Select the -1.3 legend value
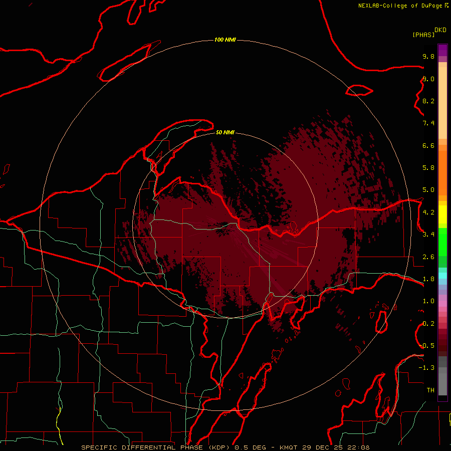451x451 pixels. coord(426,368)
